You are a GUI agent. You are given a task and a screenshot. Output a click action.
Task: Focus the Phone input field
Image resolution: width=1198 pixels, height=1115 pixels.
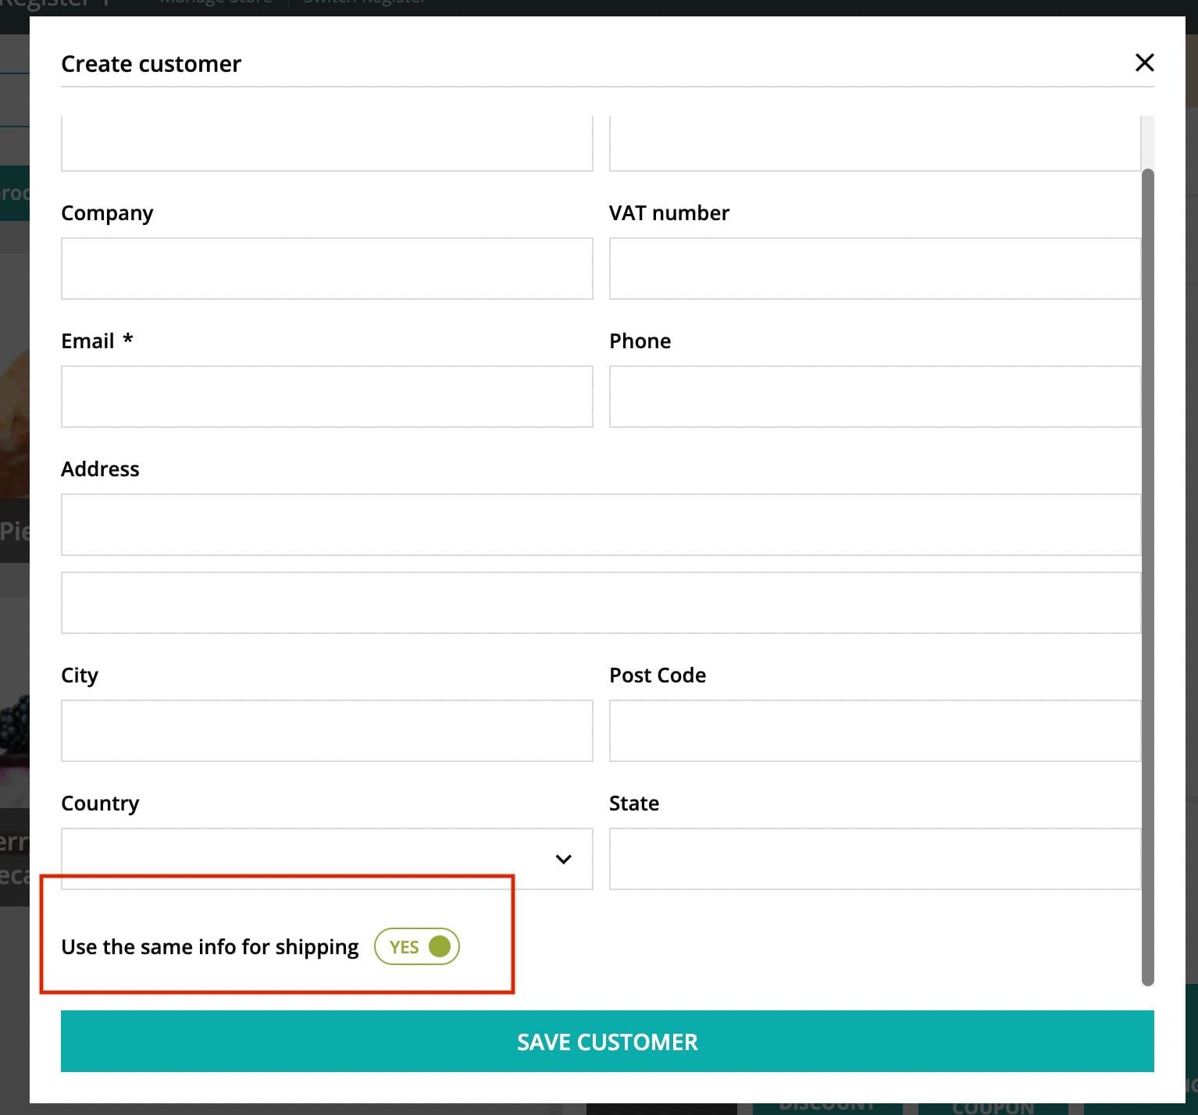[875, 397]
